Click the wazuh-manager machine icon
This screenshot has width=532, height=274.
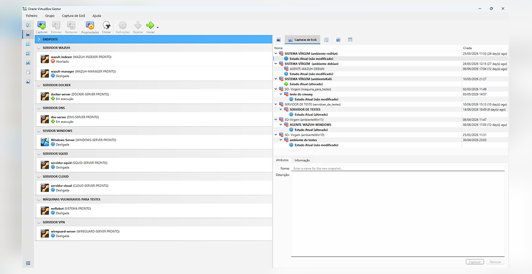click(x=45, y=73)
